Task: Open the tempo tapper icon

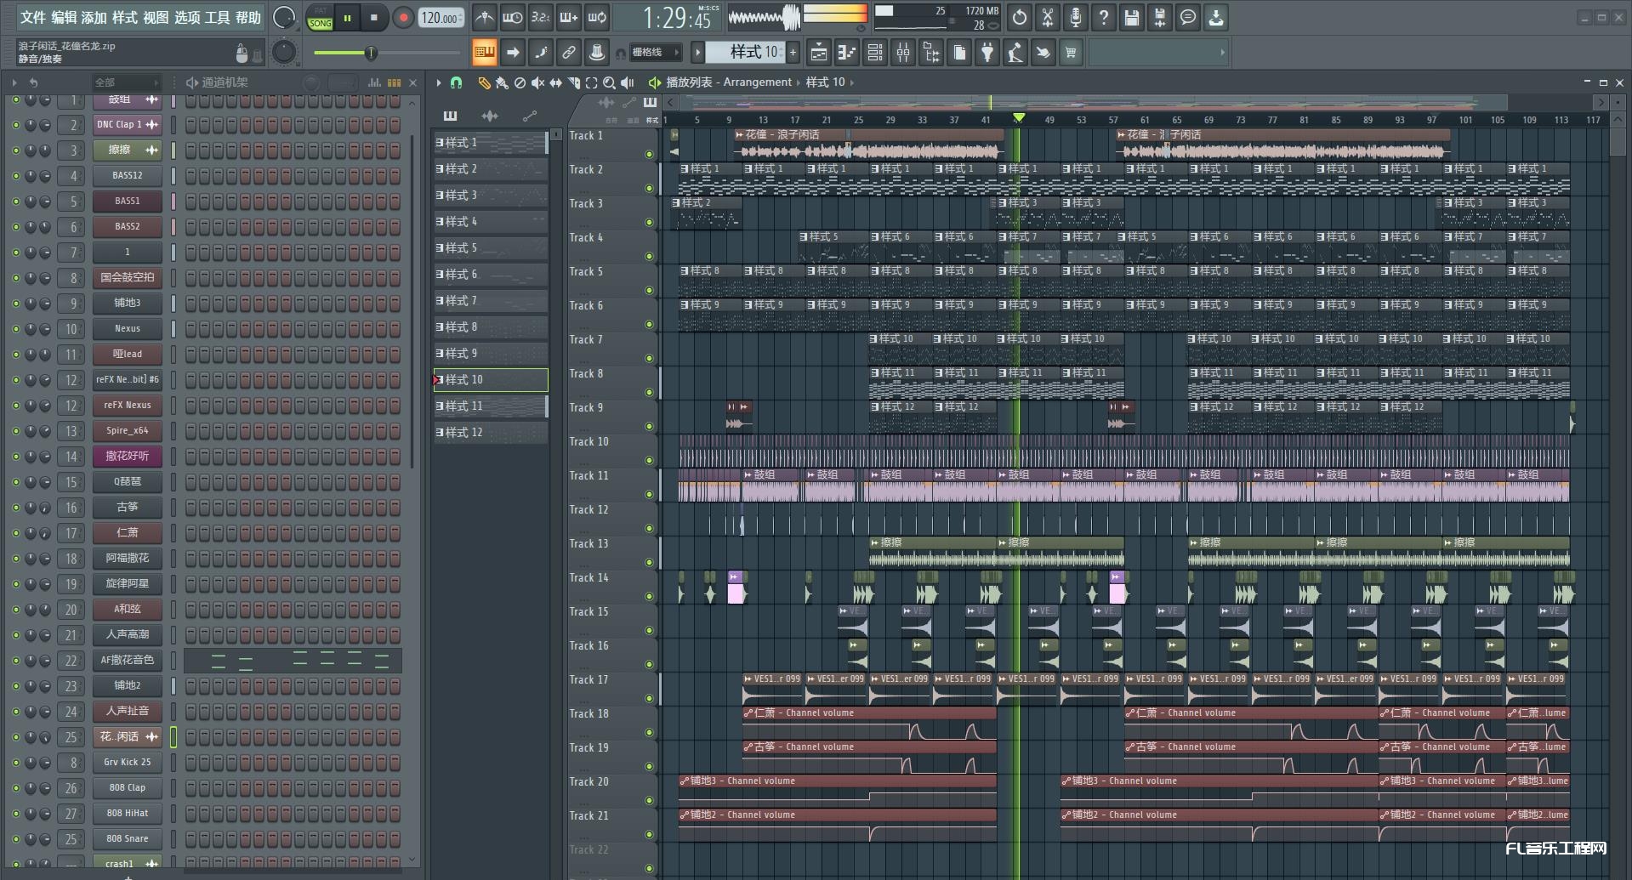Action: (1015, 53)
